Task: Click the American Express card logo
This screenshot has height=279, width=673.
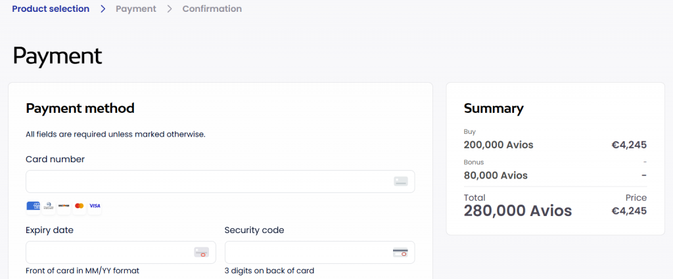Action: (x=34, y=206)
